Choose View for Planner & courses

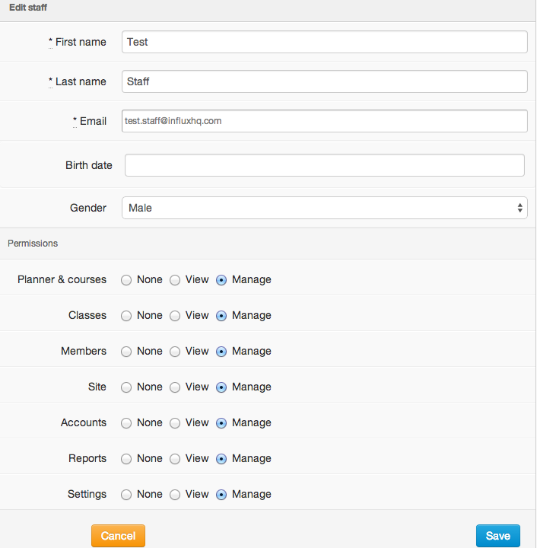pyautogui.click(x=175, y=280)
